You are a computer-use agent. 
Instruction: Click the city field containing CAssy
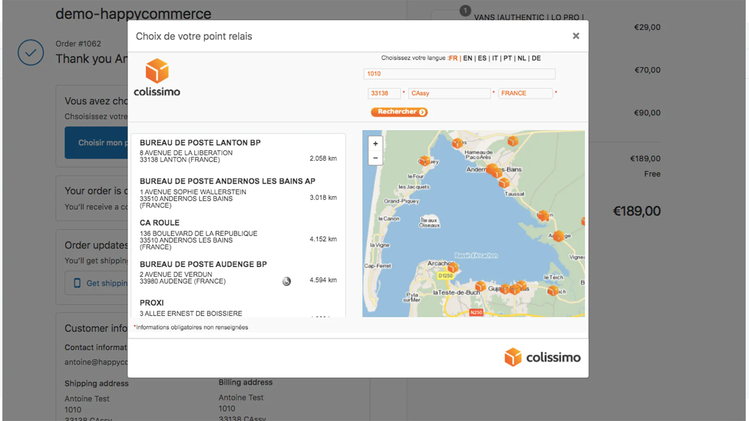click(x=449, y=94)
